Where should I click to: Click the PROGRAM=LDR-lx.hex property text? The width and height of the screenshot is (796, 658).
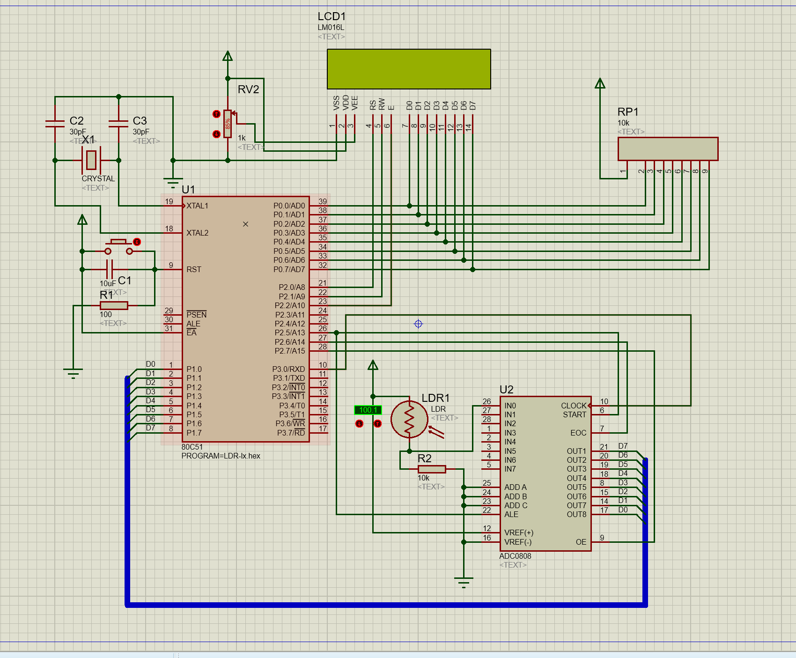click(x=221, y=456)
